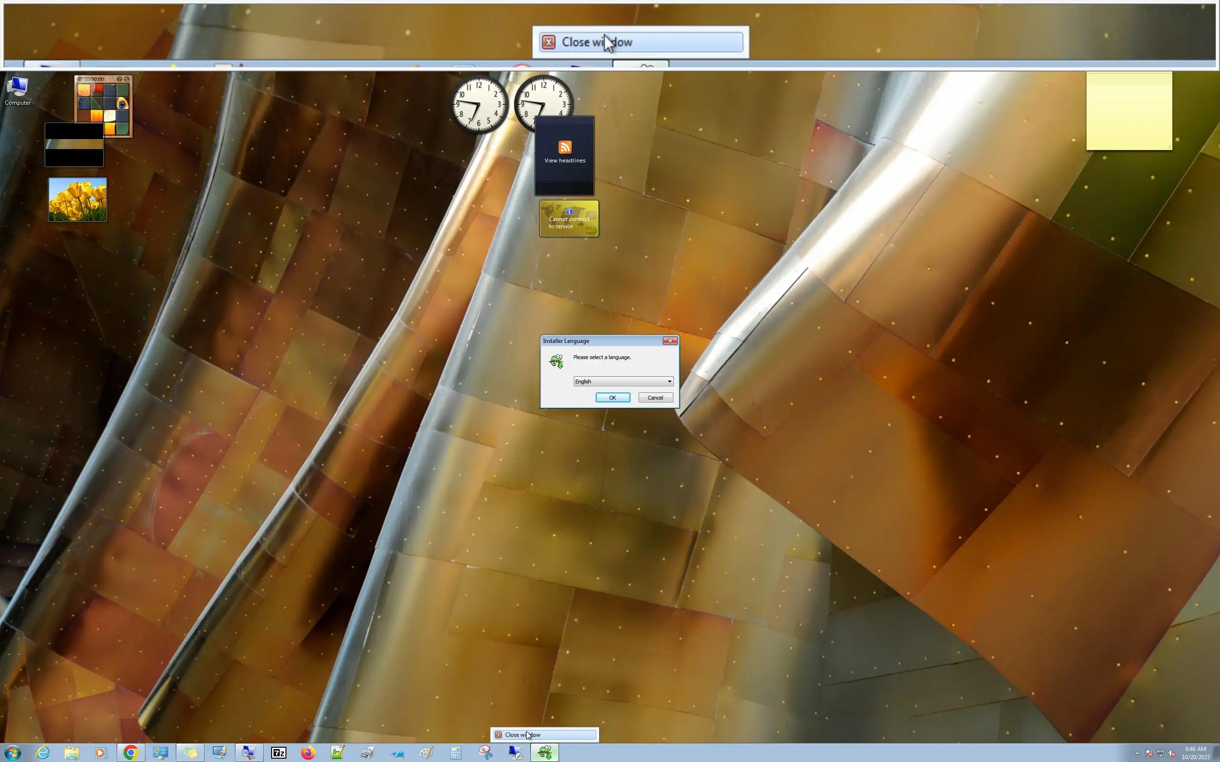This screenshot has width=1220, height=762.
Task: Open Paint palette icon in taskbar
Action: [x=427, y=753]
